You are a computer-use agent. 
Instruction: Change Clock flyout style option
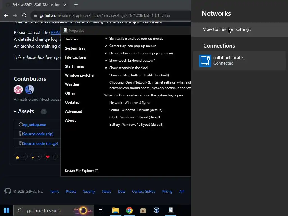[135, 117]
